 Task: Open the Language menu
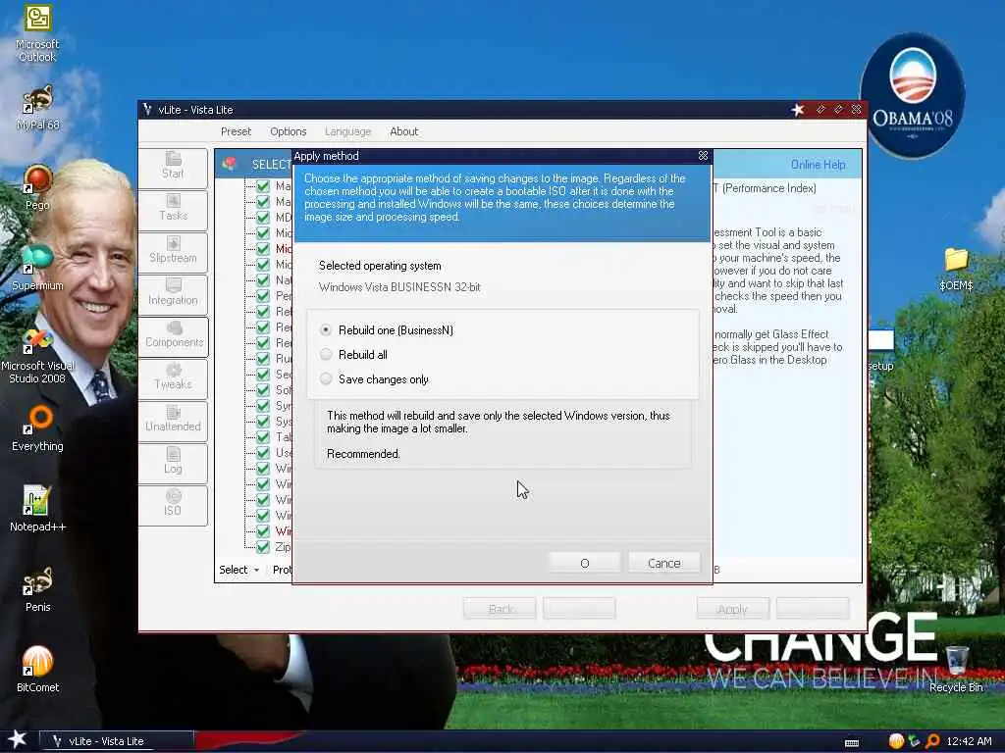point(348,131)
